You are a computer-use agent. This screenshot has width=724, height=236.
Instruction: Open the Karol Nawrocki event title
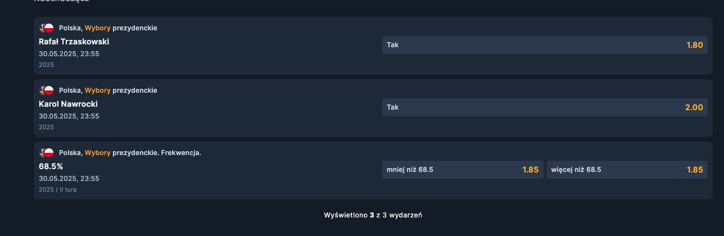click(x=68, y=104)
